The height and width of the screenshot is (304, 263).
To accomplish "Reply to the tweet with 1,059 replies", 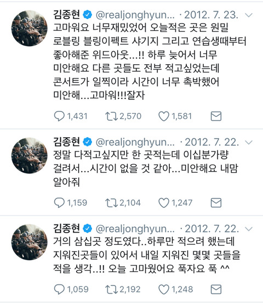I will (59, 289).
